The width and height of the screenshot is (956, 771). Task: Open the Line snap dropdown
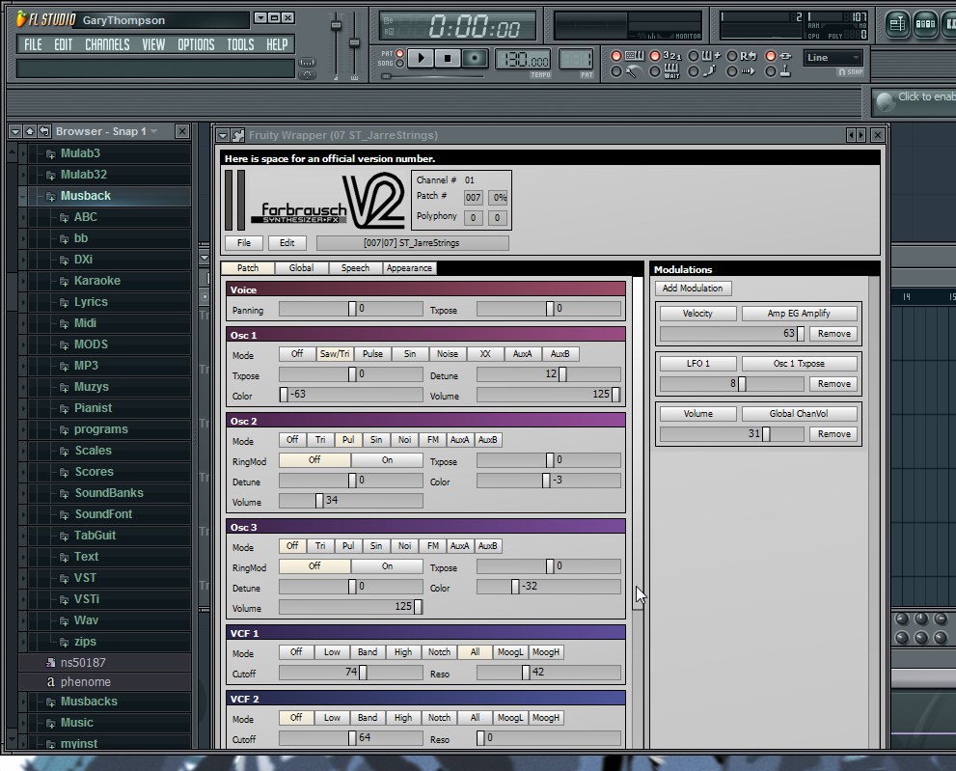click(833, 58)
